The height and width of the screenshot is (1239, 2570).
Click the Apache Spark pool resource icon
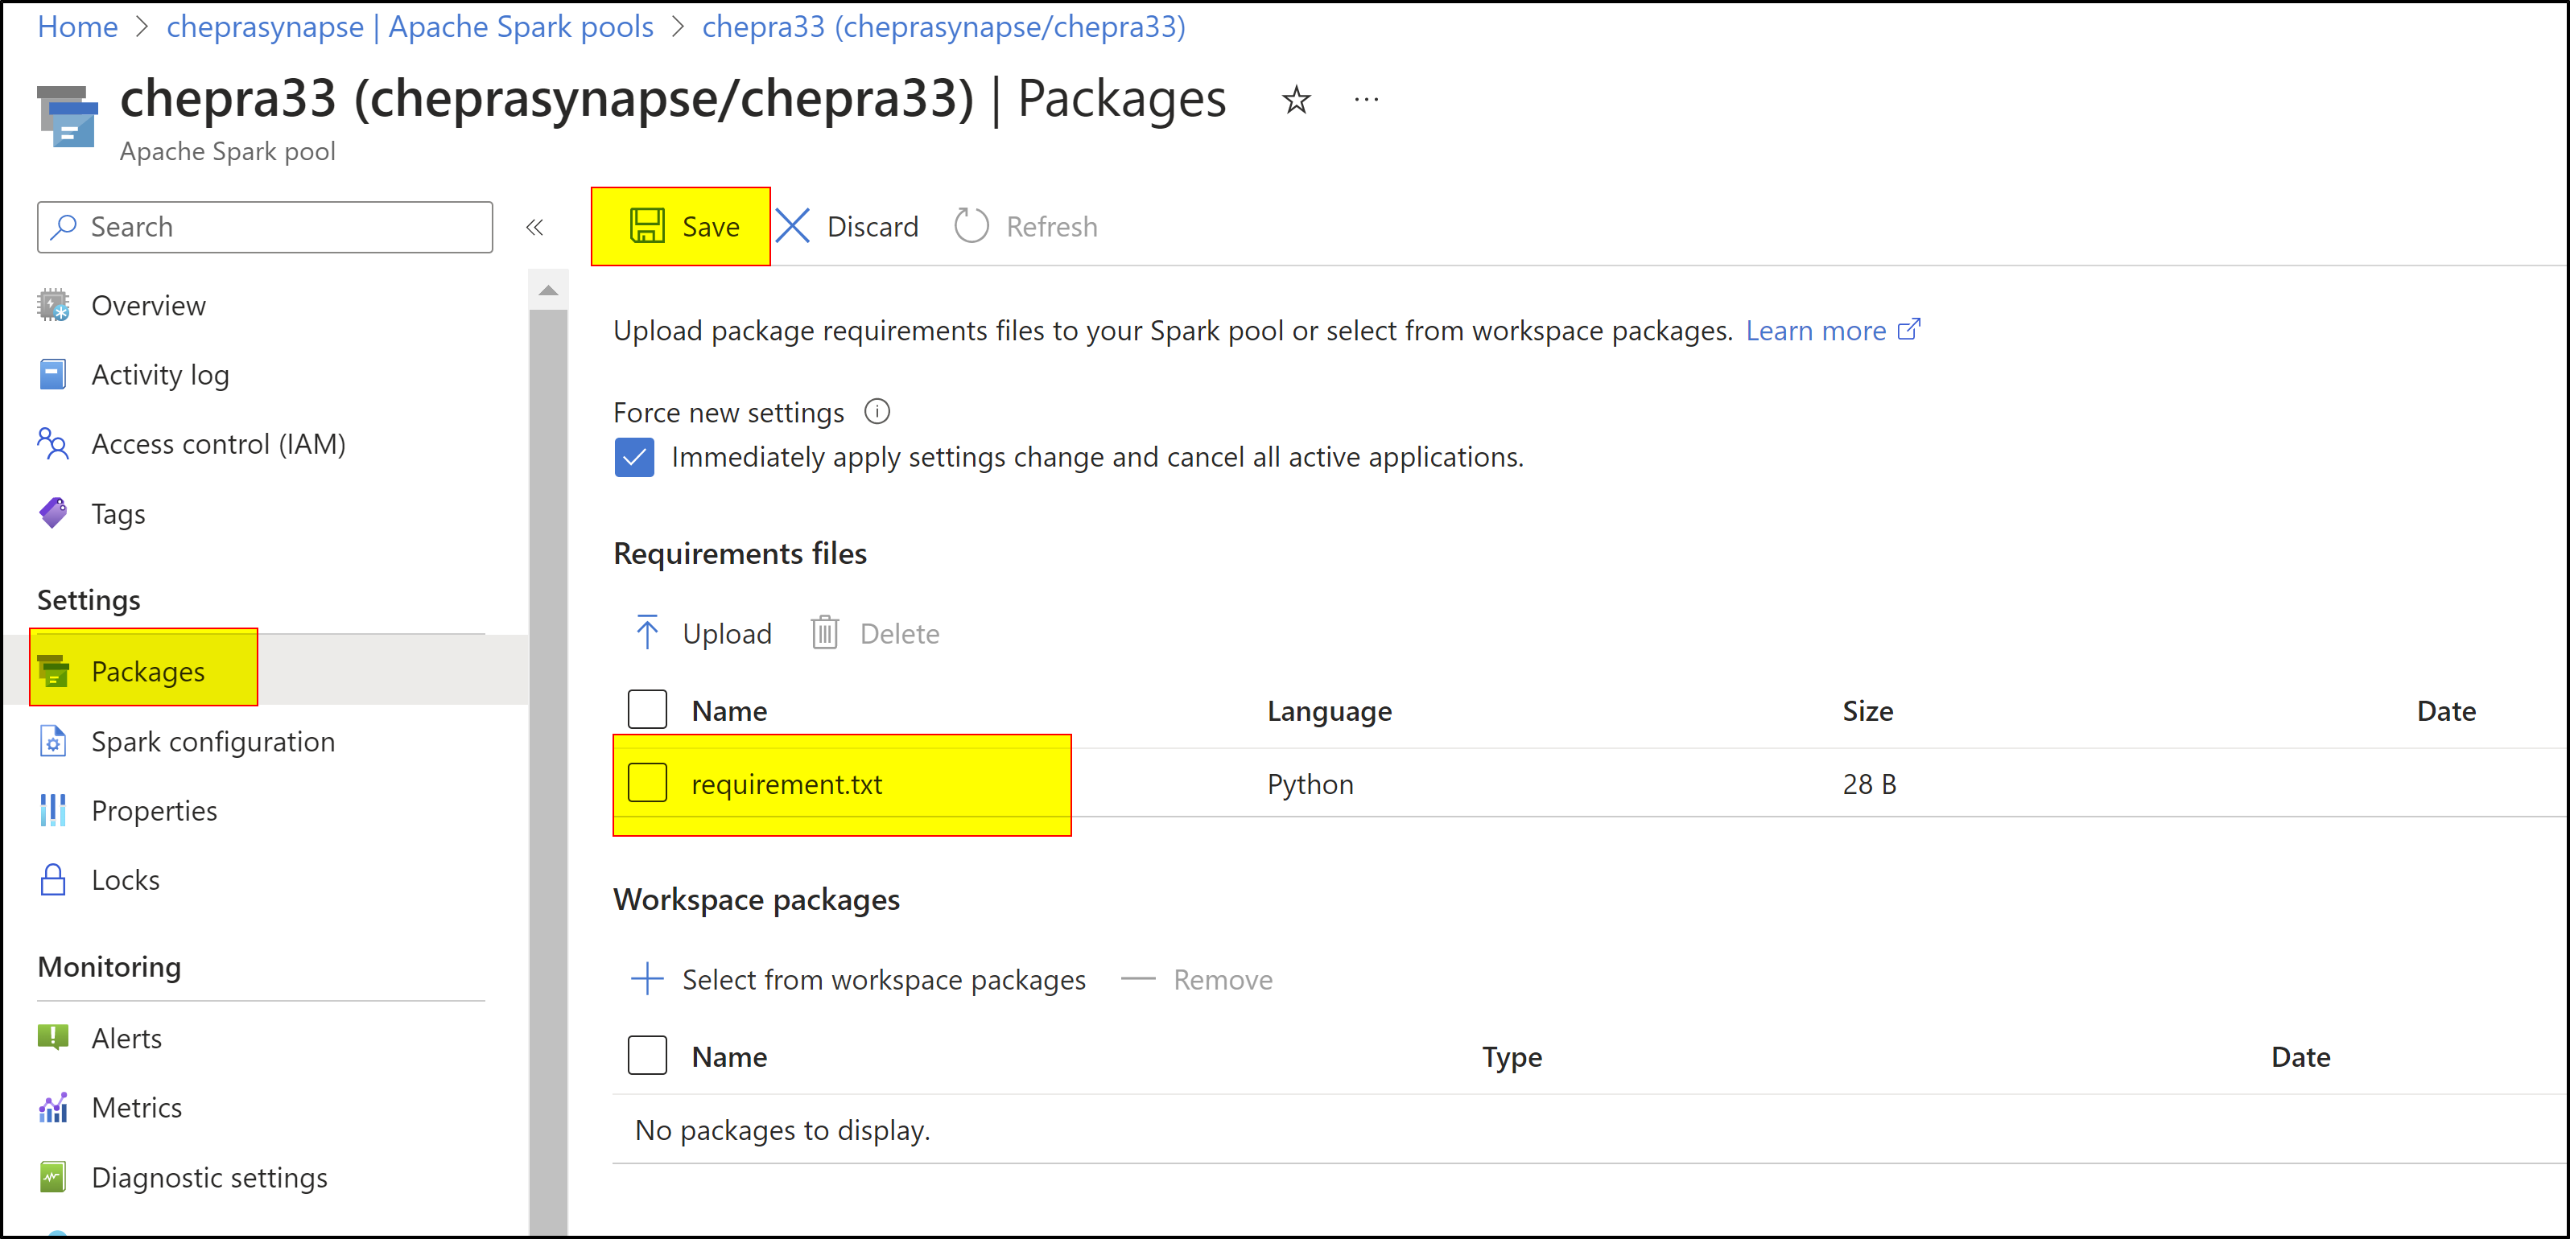pos(67,116)
